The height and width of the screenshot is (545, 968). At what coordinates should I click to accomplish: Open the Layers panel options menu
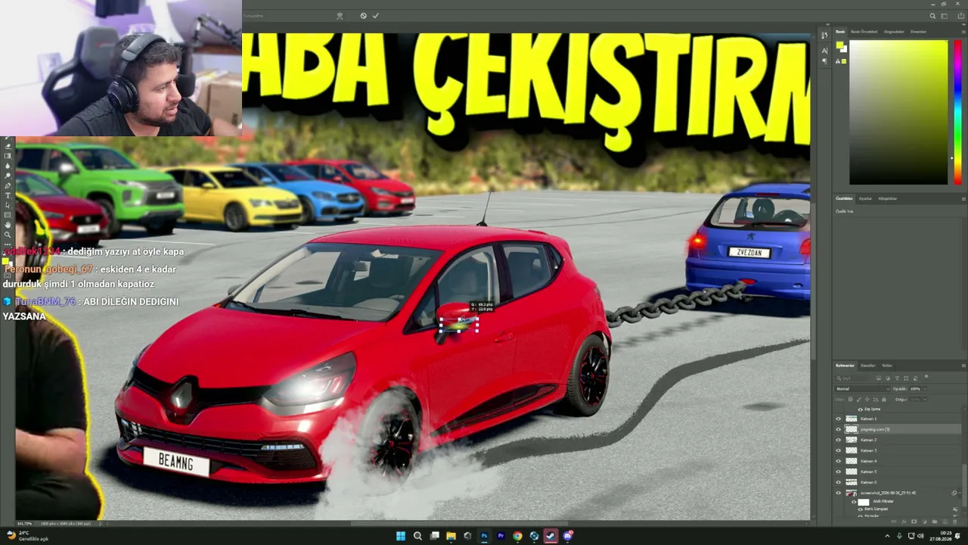tap(963, 366)
